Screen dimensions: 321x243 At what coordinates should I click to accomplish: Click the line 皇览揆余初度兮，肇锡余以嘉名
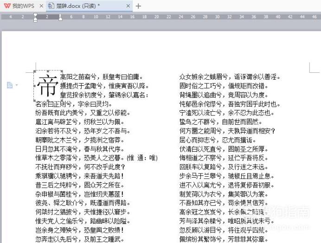click(x=104, y=95)
